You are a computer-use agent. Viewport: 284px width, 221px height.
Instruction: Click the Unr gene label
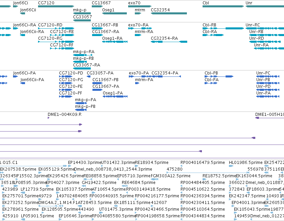tap(249, 3)
